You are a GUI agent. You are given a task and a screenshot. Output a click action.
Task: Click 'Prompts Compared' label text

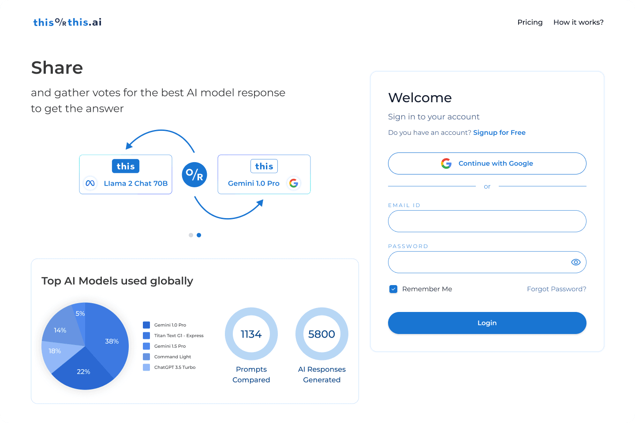pyautogui.click(x=251, y=375)
